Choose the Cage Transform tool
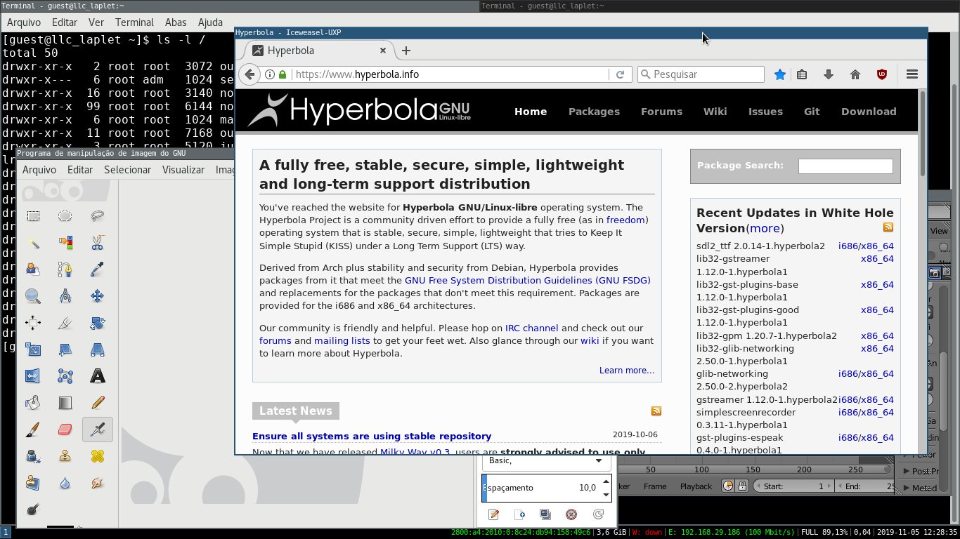 pos(65,376)
